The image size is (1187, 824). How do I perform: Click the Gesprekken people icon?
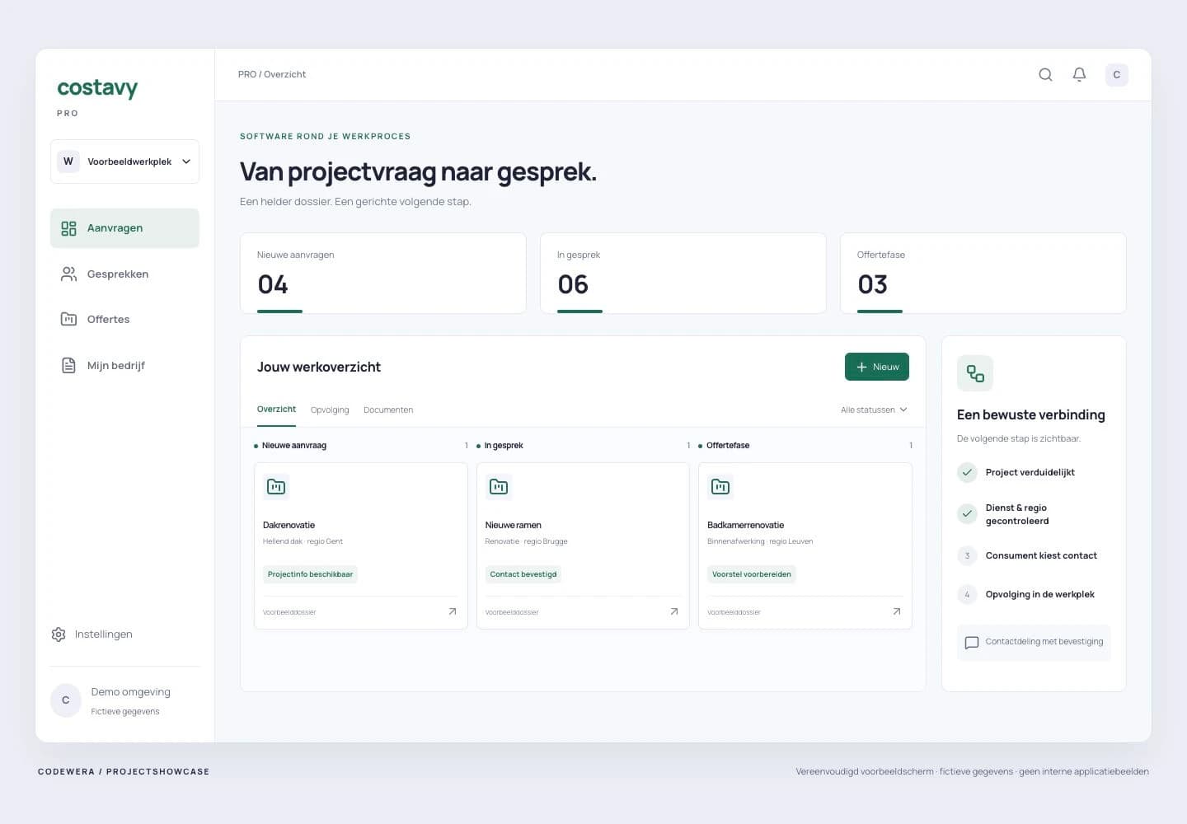[x=68, y=274]
